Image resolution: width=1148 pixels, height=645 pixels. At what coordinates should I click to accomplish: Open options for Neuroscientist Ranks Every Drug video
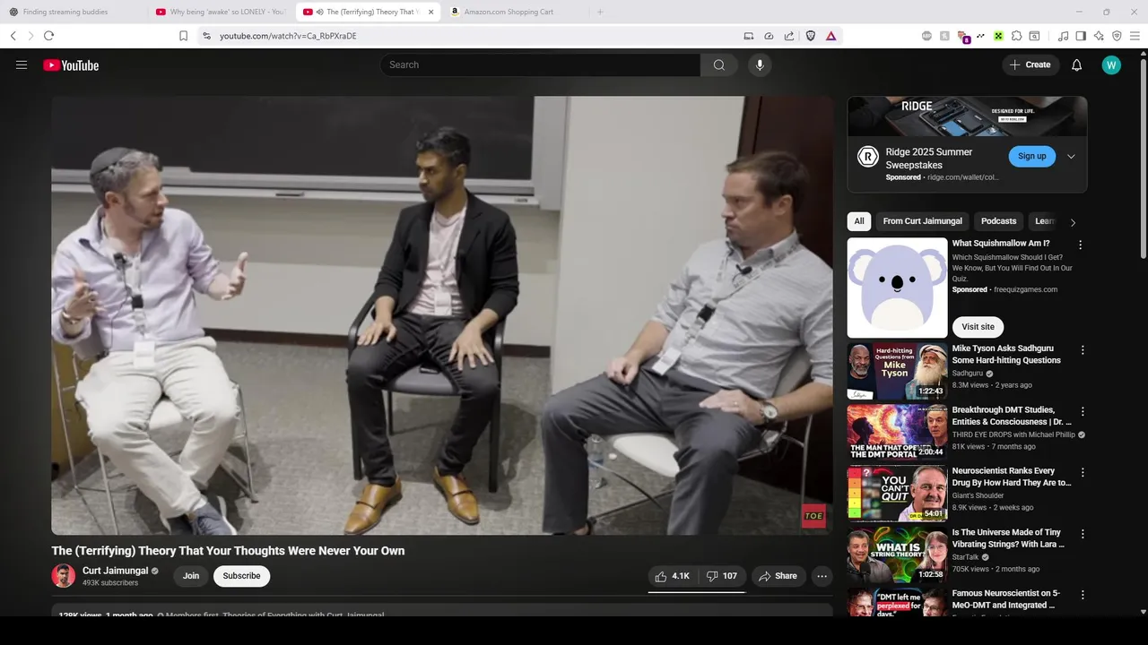click(1083, 472)
